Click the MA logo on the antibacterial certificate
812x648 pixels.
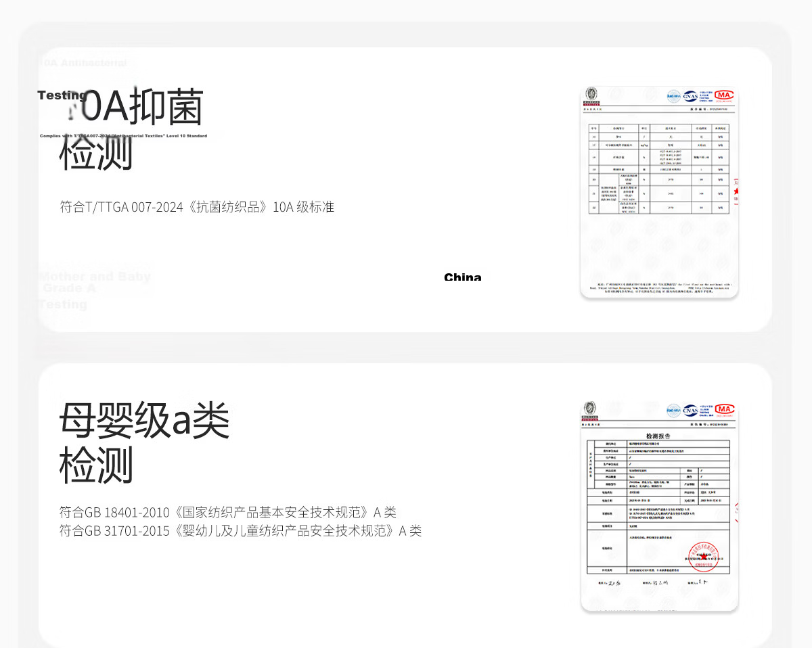(x=724, y=95)
